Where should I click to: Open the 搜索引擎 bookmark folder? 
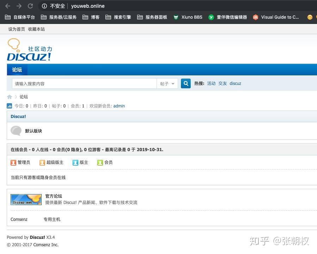click(118, 17)
